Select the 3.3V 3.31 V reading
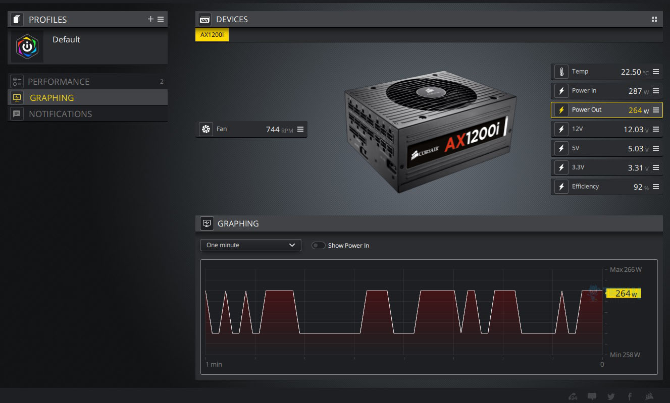This screenshot has width=670, height=403. pyautogui.click(x=638, y=168)
